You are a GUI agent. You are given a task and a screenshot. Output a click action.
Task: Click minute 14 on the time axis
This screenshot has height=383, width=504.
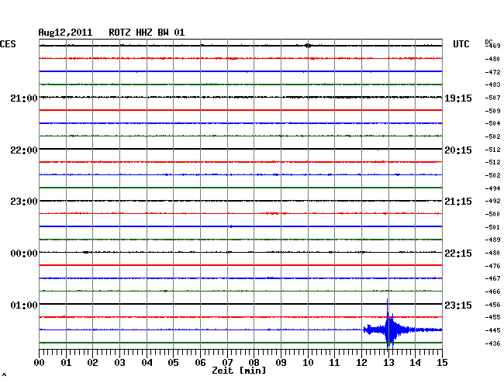click(x=415, y=363)
